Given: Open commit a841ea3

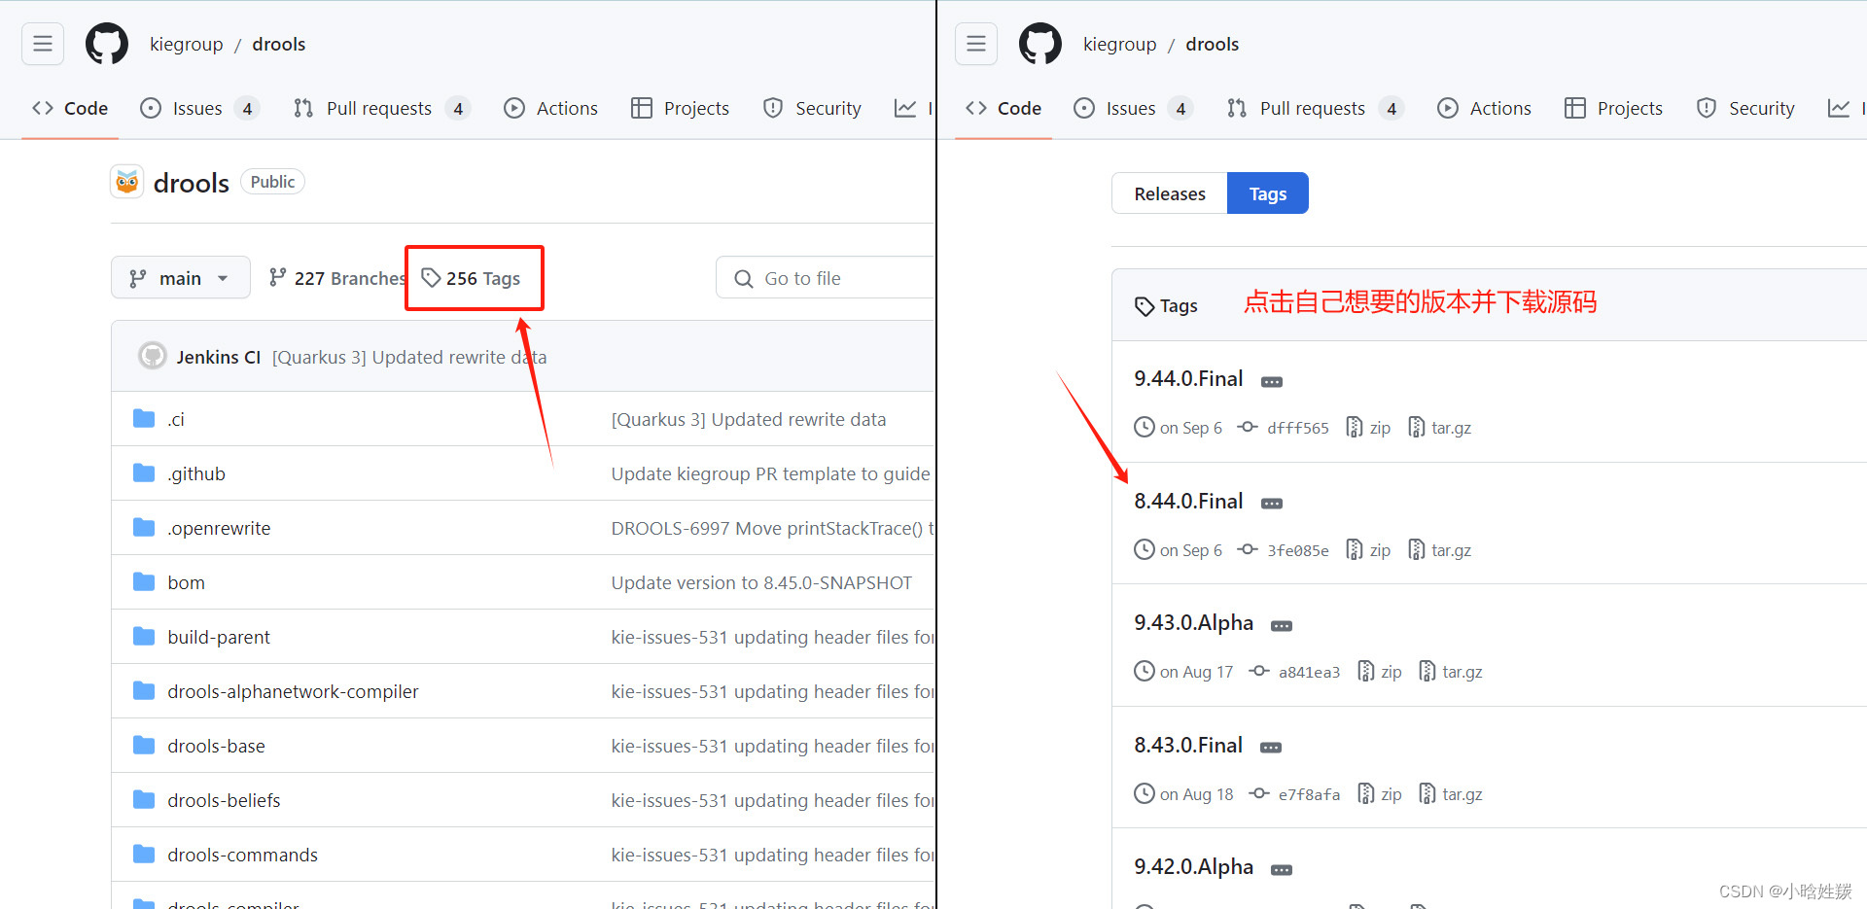Looking at the screenshot, I should [1294, 672].
